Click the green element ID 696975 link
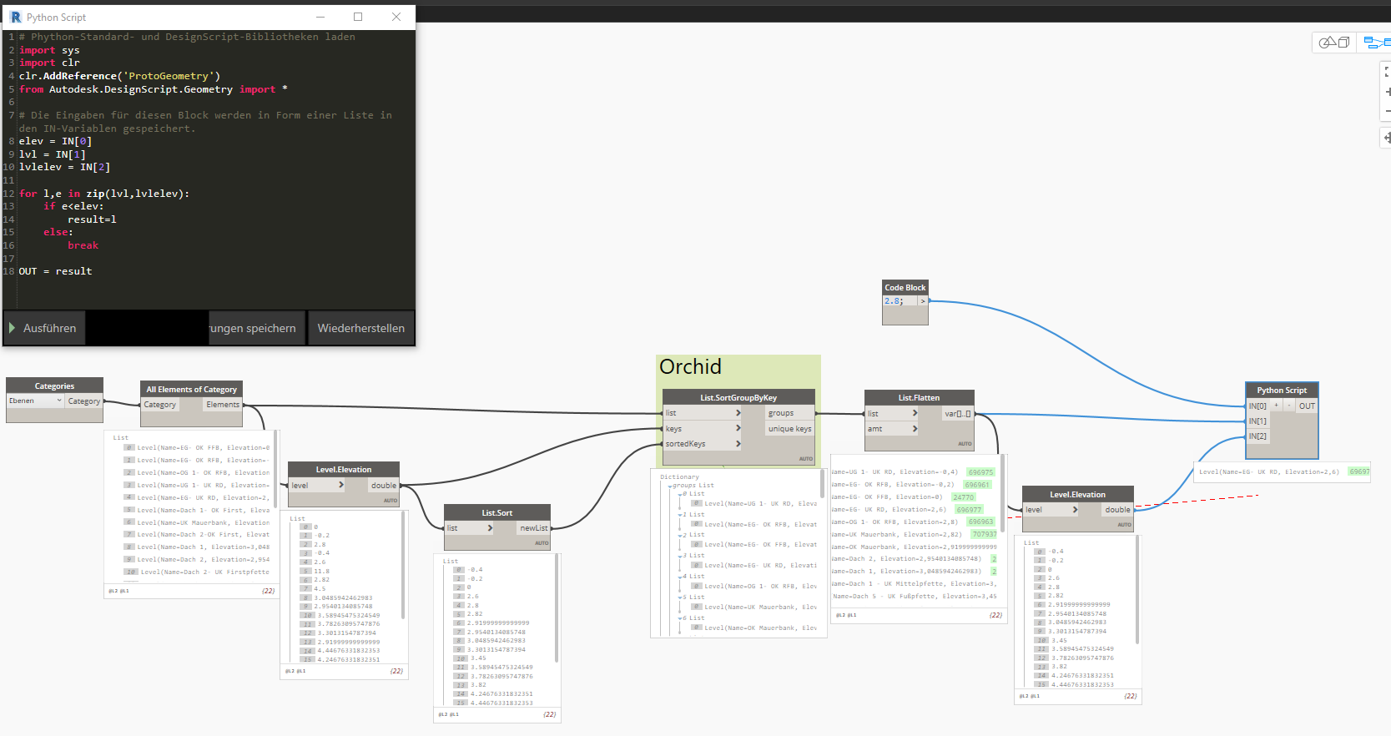1391x736 pixels. 980,472
